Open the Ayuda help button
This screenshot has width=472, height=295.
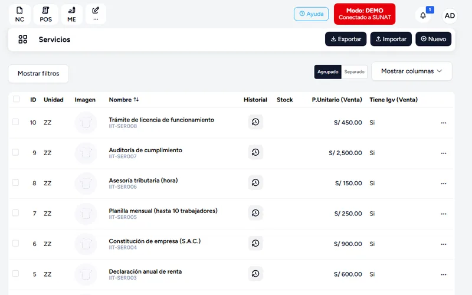pyautogui.click(x=312, y=14)
